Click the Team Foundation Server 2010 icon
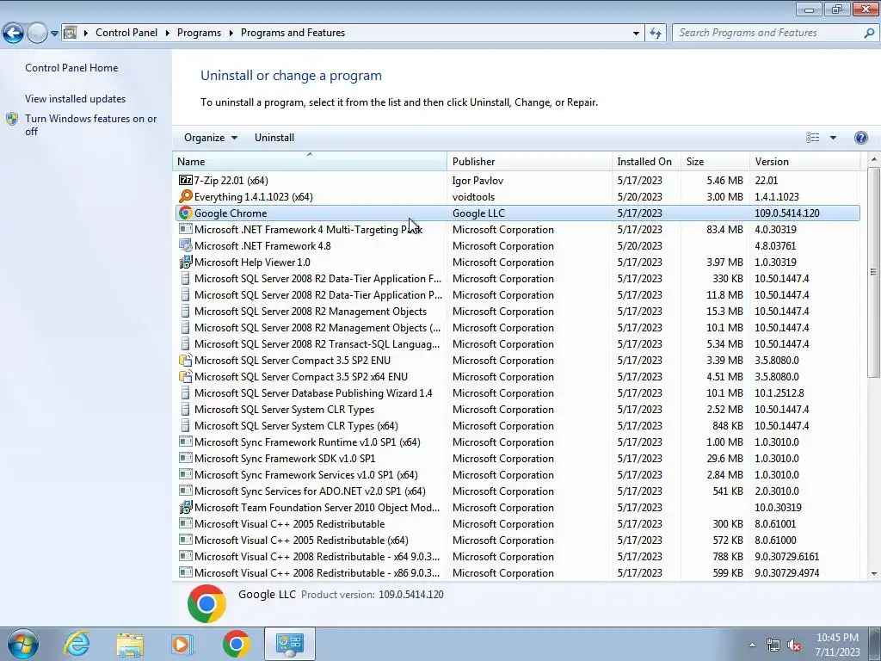The width and height of the screenshot is (881, 661). click(186, 508)
